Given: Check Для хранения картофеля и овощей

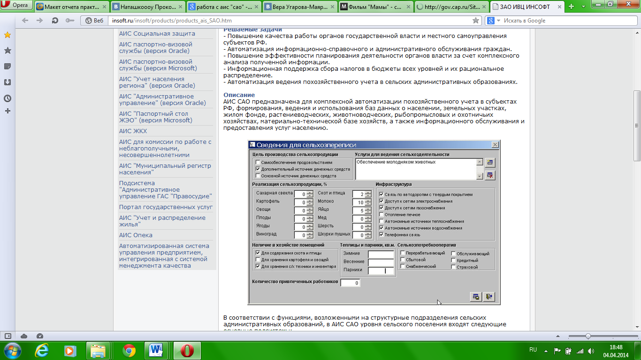Looking at the screenshot, I should pyautogui.click(x=258, y=260).
